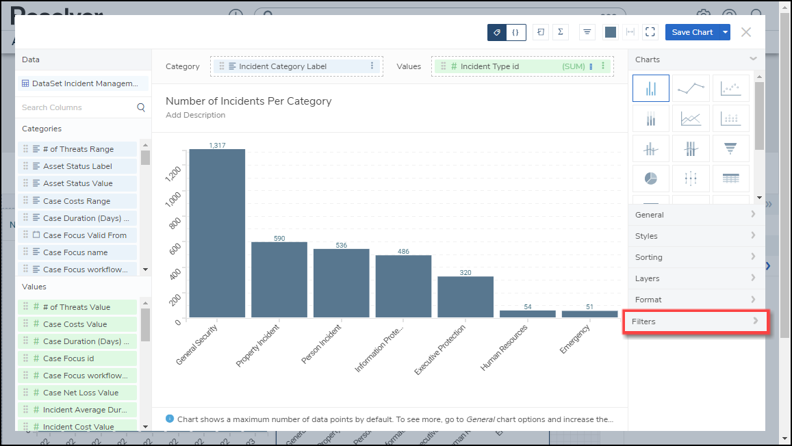Enter fullscreen mode with the expand icon
The width and height of the screenshot is (792, 446).
pos(650,32)
